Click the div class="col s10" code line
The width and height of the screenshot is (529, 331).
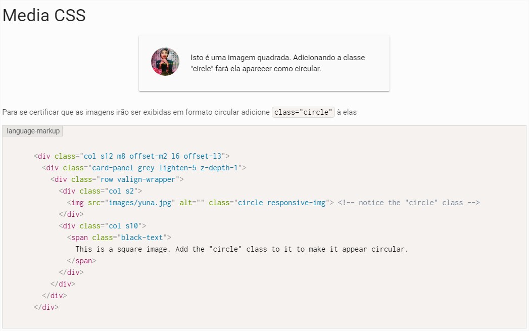tap(103, 226)
